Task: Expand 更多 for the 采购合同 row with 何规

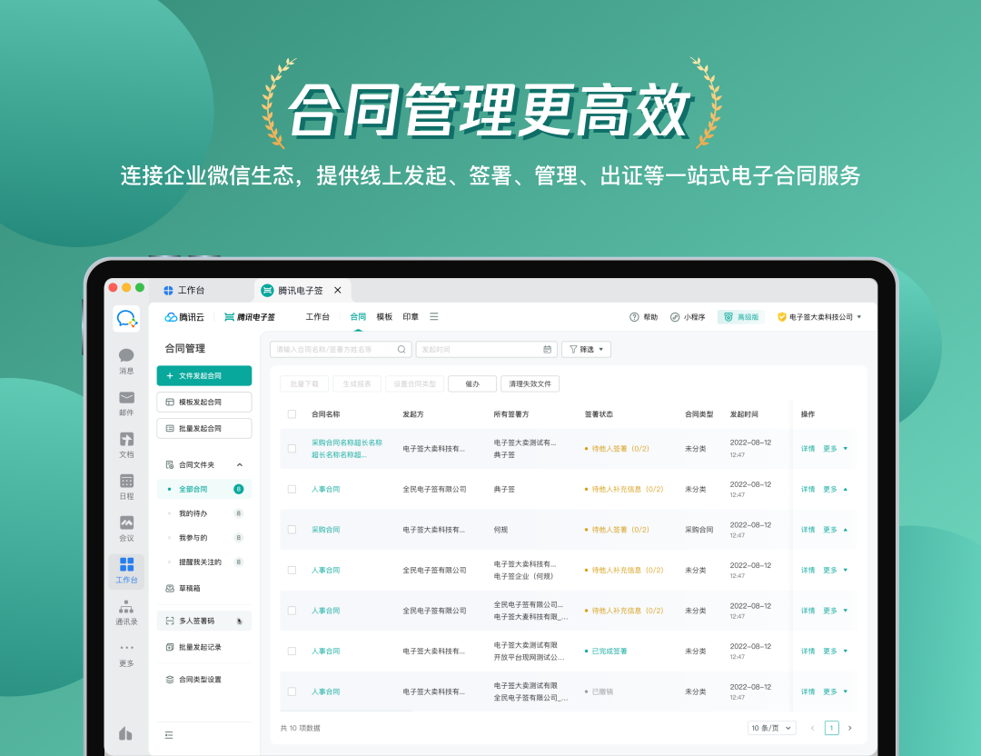Action: click(x=836, y=530)
